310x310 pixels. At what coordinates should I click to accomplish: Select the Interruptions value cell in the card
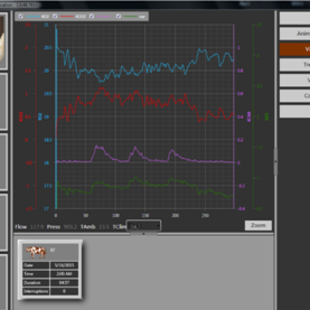pos(64,291)
